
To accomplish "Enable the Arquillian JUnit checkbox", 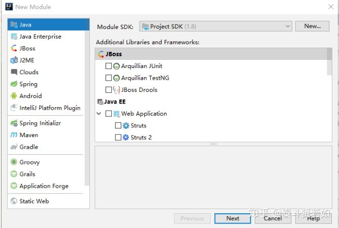I will 108,66.
